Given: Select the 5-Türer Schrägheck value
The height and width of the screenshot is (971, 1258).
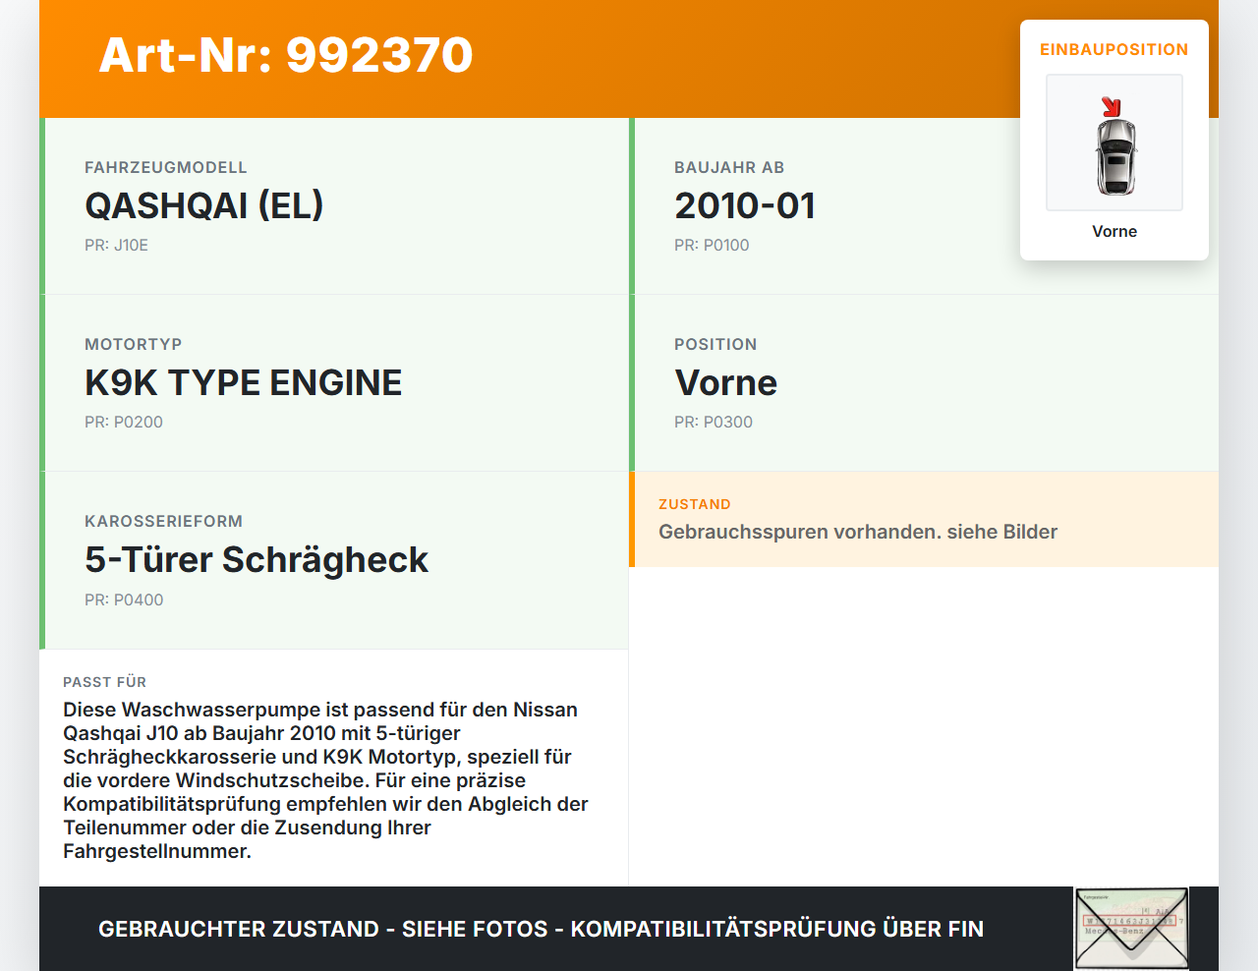Looking at the screenshot, I should pyautogui.click(x=257, y=559).
